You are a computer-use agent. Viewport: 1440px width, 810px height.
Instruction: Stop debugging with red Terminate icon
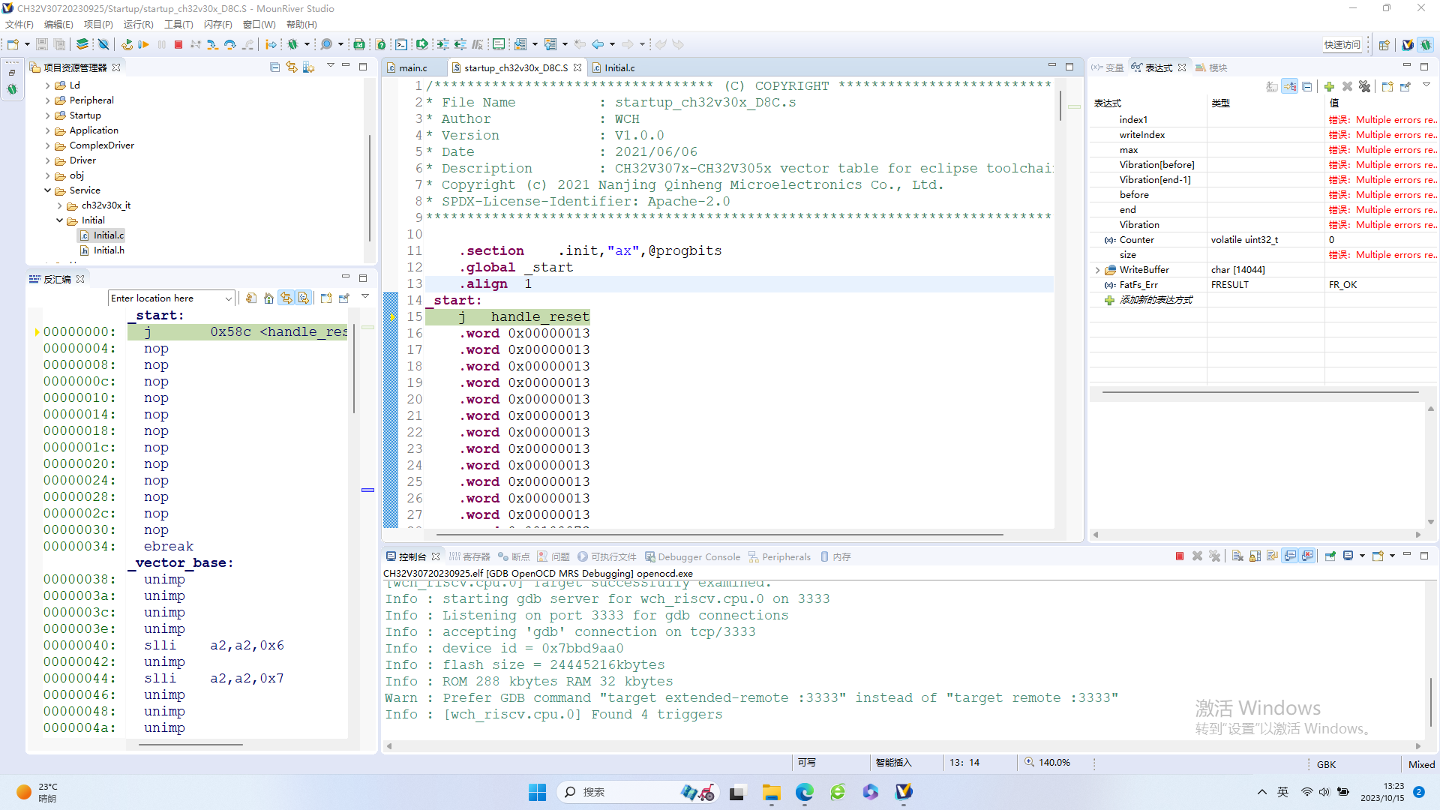178,44
